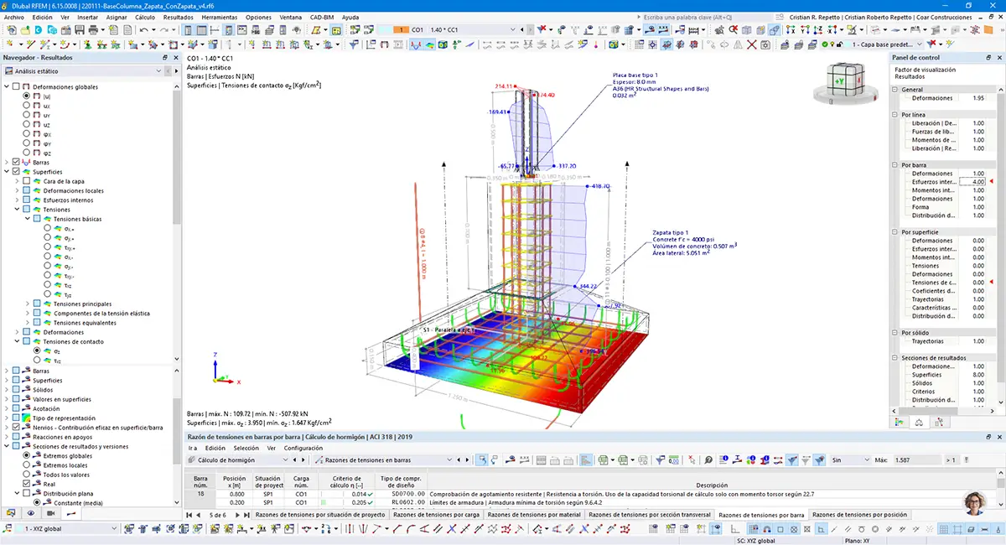The height and width of the screenshot is (545, 1006).
Task: Open the Selección table menu
Action: coord(246,448)
